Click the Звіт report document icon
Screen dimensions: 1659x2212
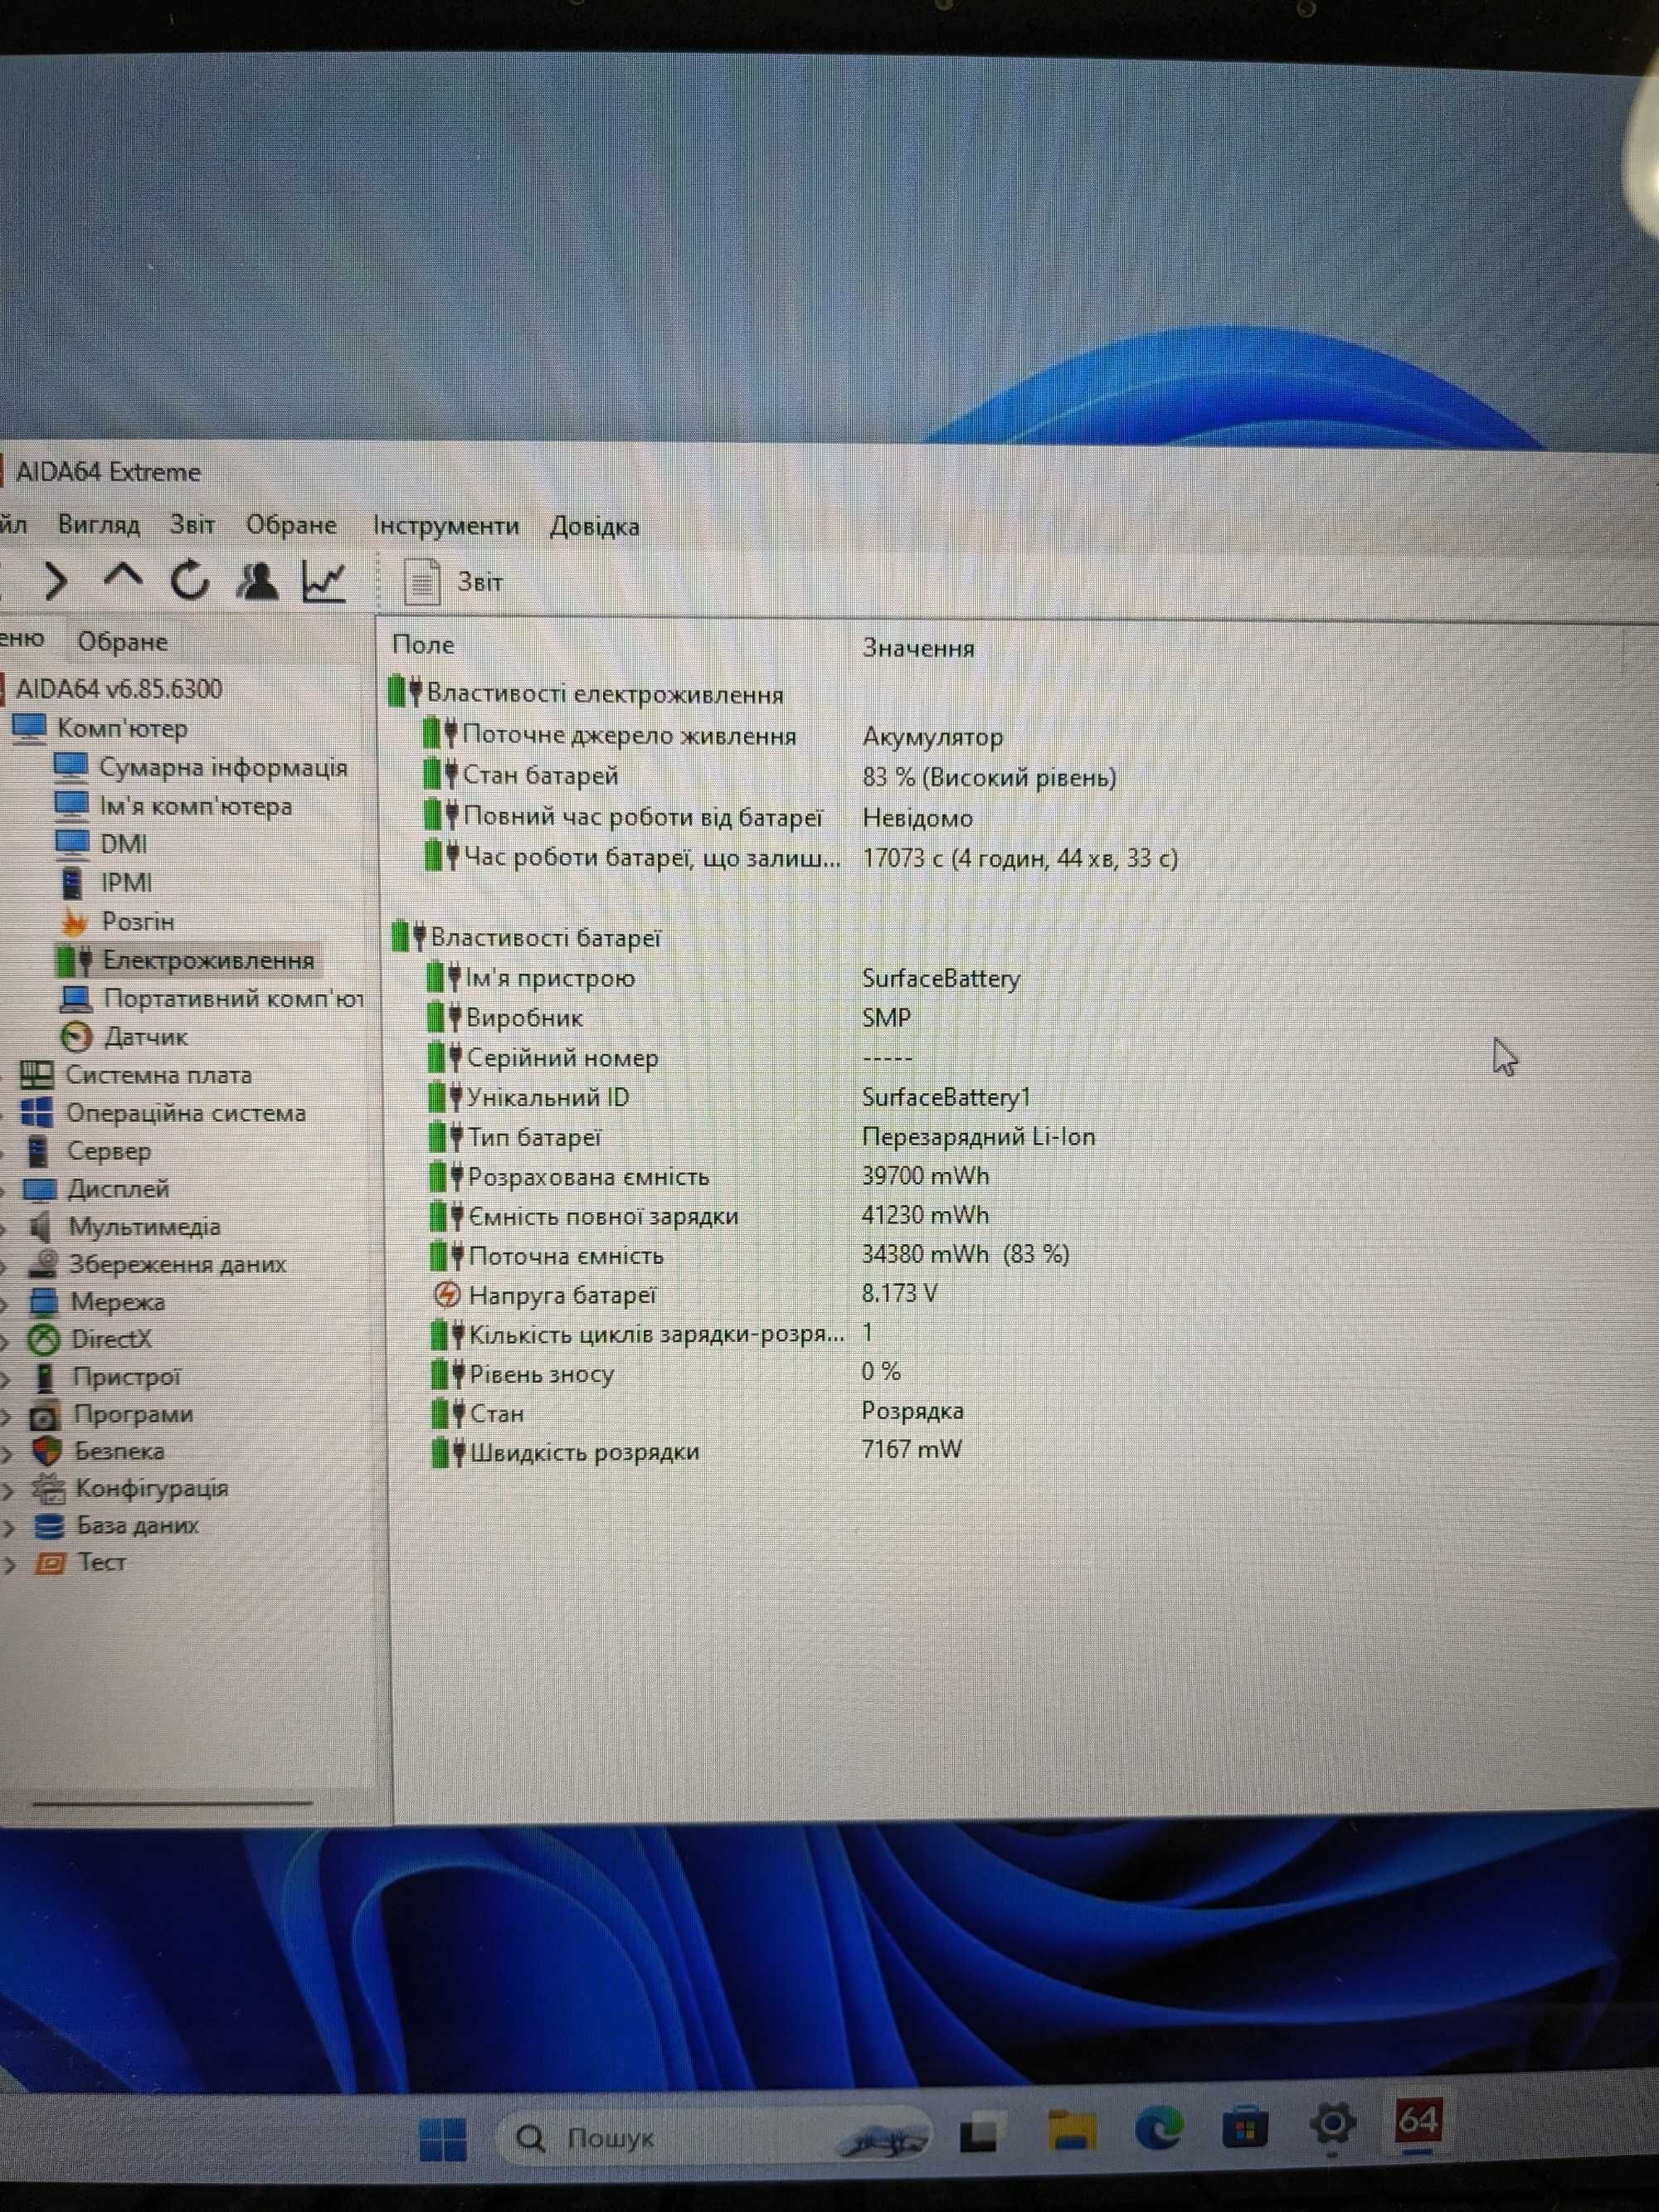point(422,582)
